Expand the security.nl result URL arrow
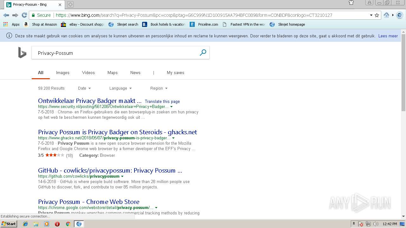Viewport: 406px width, 228px height. click(x=172, y=107)
